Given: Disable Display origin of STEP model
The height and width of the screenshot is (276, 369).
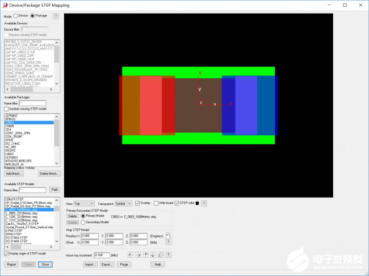Looking at the screenshot, I should [x=7, y=254].
